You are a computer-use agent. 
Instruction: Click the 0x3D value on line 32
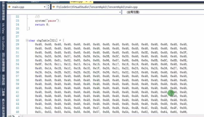tap(125, 56)
